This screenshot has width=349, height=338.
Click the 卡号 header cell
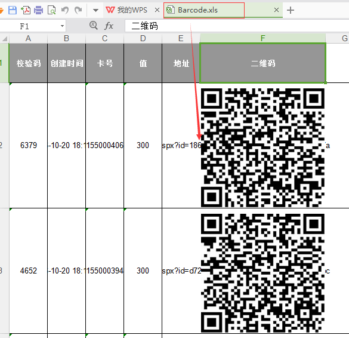(104, 63)
